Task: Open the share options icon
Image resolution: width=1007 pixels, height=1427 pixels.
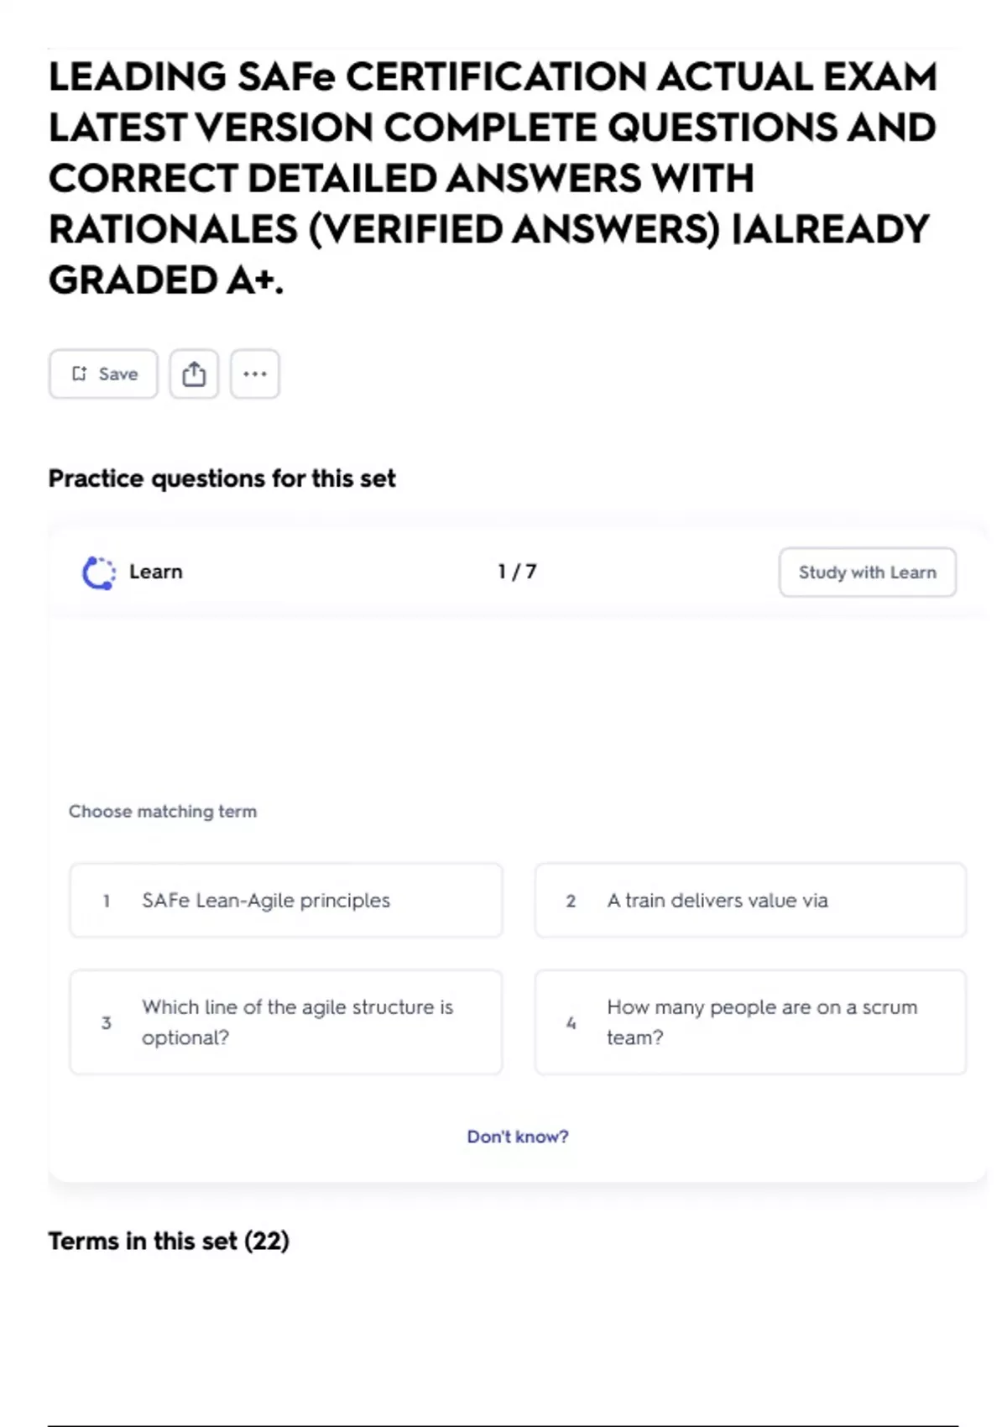Action: (x=194, y=374)
